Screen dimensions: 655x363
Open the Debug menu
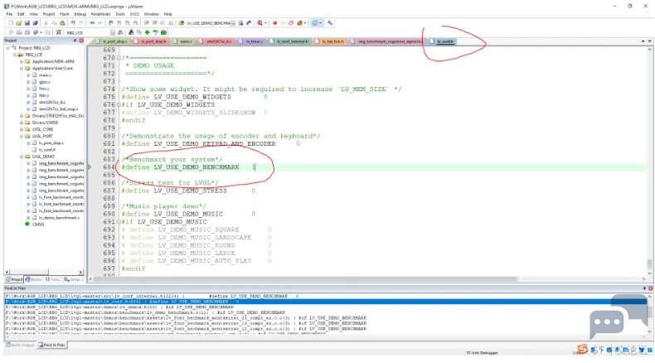[80, 14]
